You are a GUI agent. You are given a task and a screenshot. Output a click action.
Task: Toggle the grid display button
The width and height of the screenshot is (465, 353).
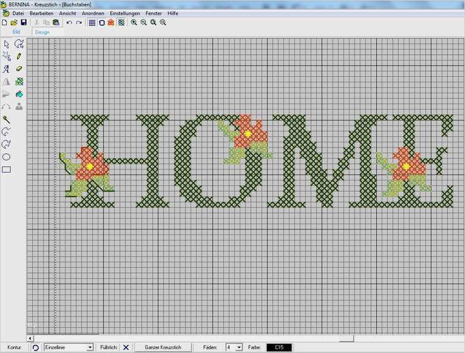click(92, 23)
